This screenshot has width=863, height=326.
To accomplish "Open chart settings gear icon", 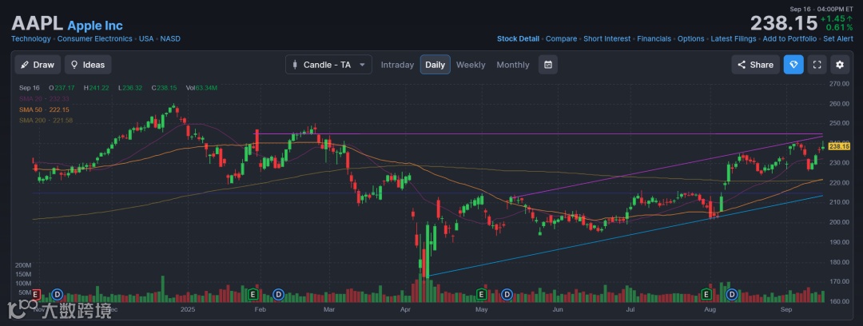I will (x=839, y=65).
